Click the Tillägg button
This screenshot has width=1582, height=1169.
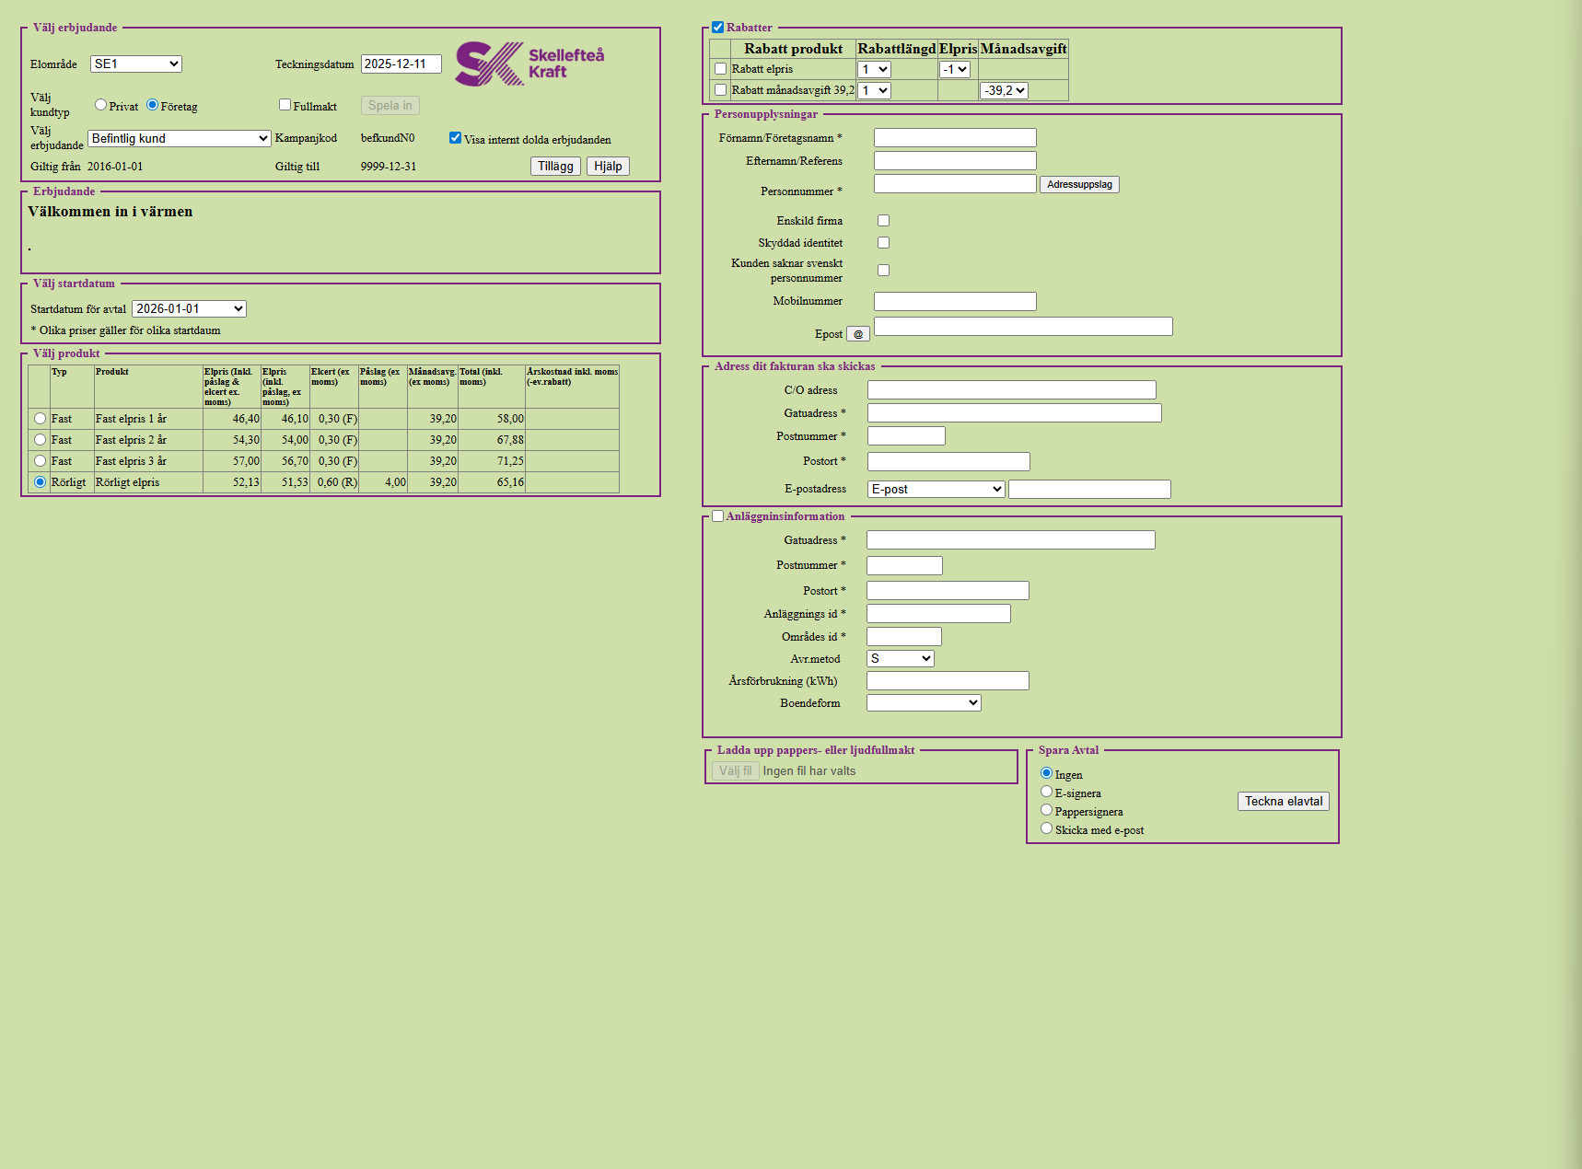point(555,166)
